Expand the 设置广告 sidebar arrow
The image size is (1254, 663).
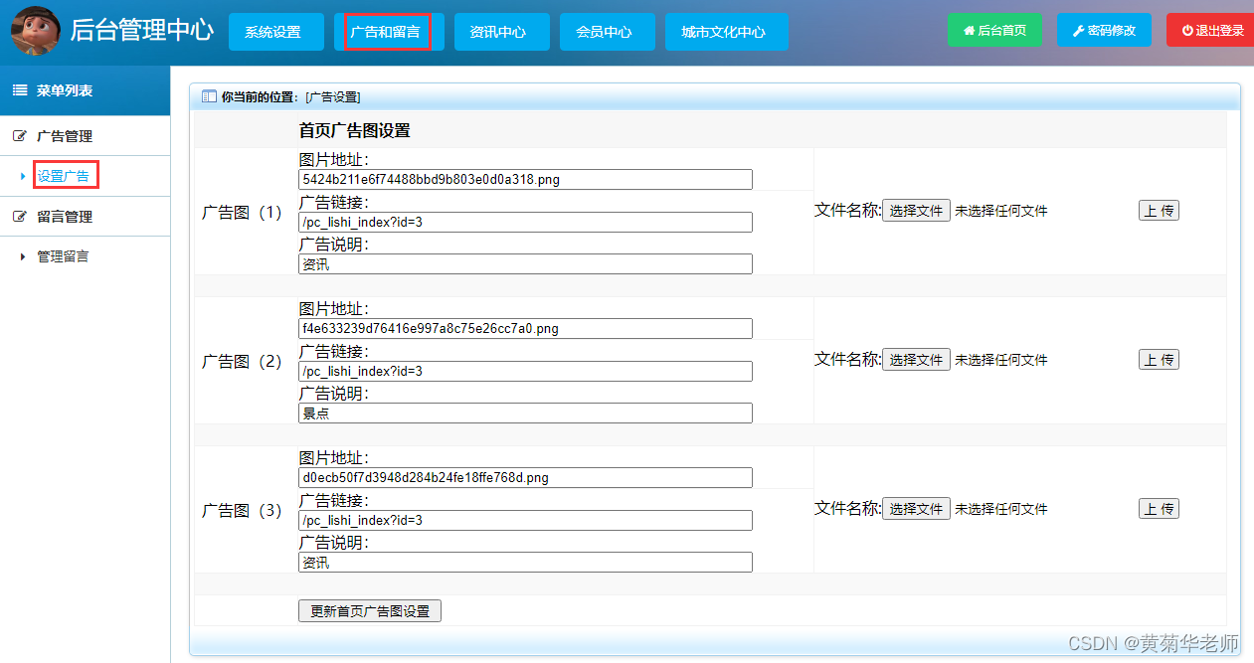[25, 175]
